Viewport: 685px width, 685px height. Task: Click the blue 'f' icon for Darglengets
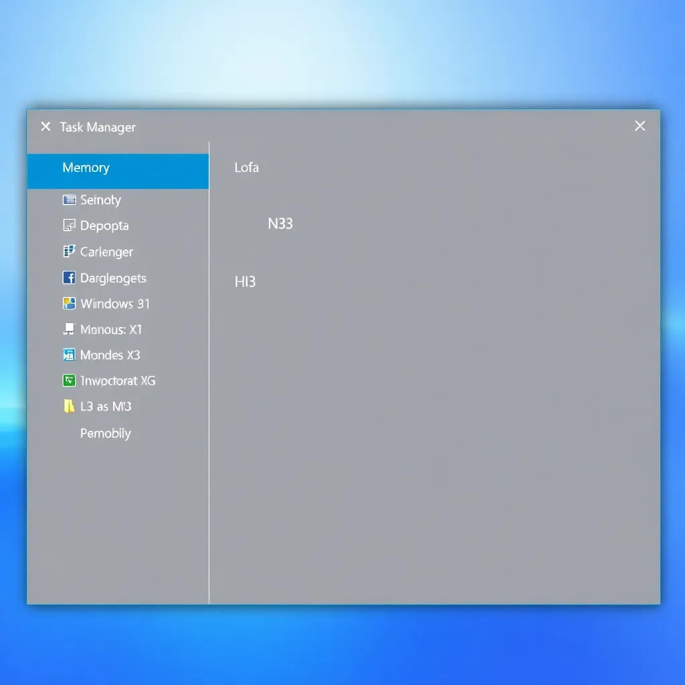click(x=69, y=278)
